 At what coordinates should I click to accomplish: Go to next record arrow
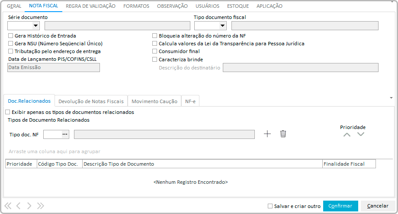coord(29,206)
